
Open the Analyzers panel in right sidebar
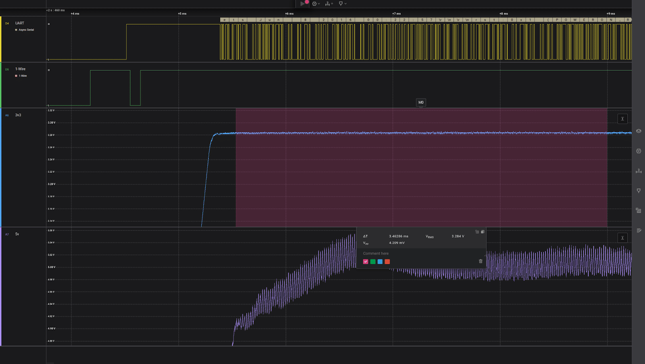click(639, 151)
